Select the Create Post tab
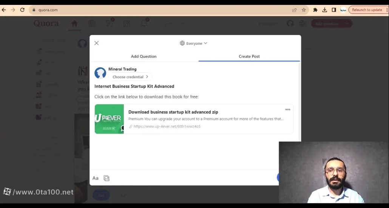 point(249,56)
